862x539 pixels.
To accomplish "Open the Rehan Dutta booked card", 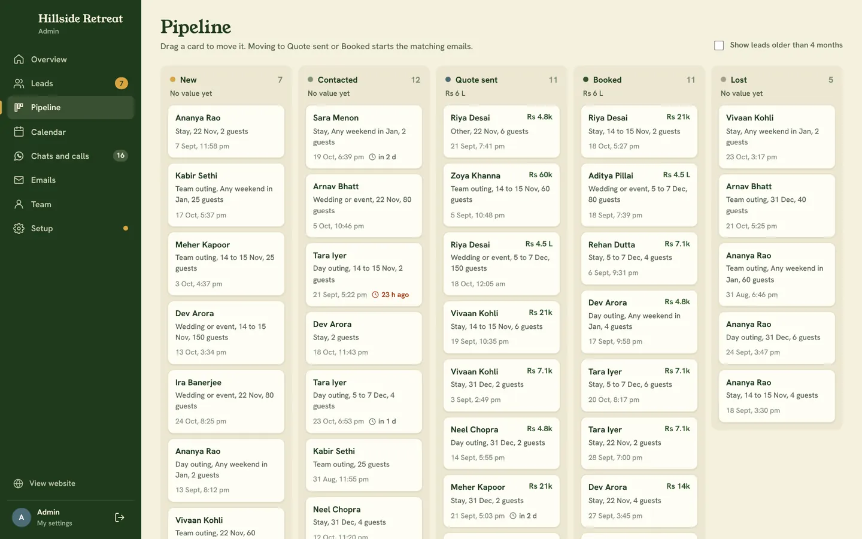I will click(639, 258).
